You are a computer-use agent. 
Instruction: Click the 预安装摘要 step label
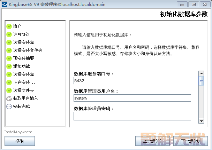(23, 58)
